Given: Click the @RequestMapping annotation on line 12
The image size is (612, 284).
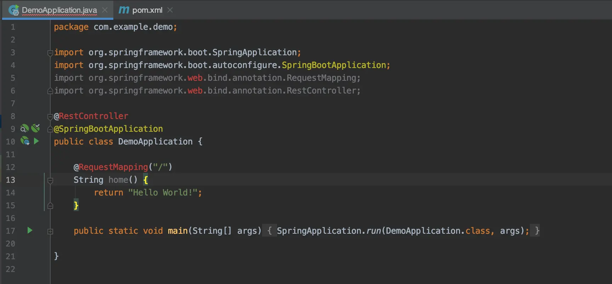Looking at the screenshot, I should coord(111,167).
